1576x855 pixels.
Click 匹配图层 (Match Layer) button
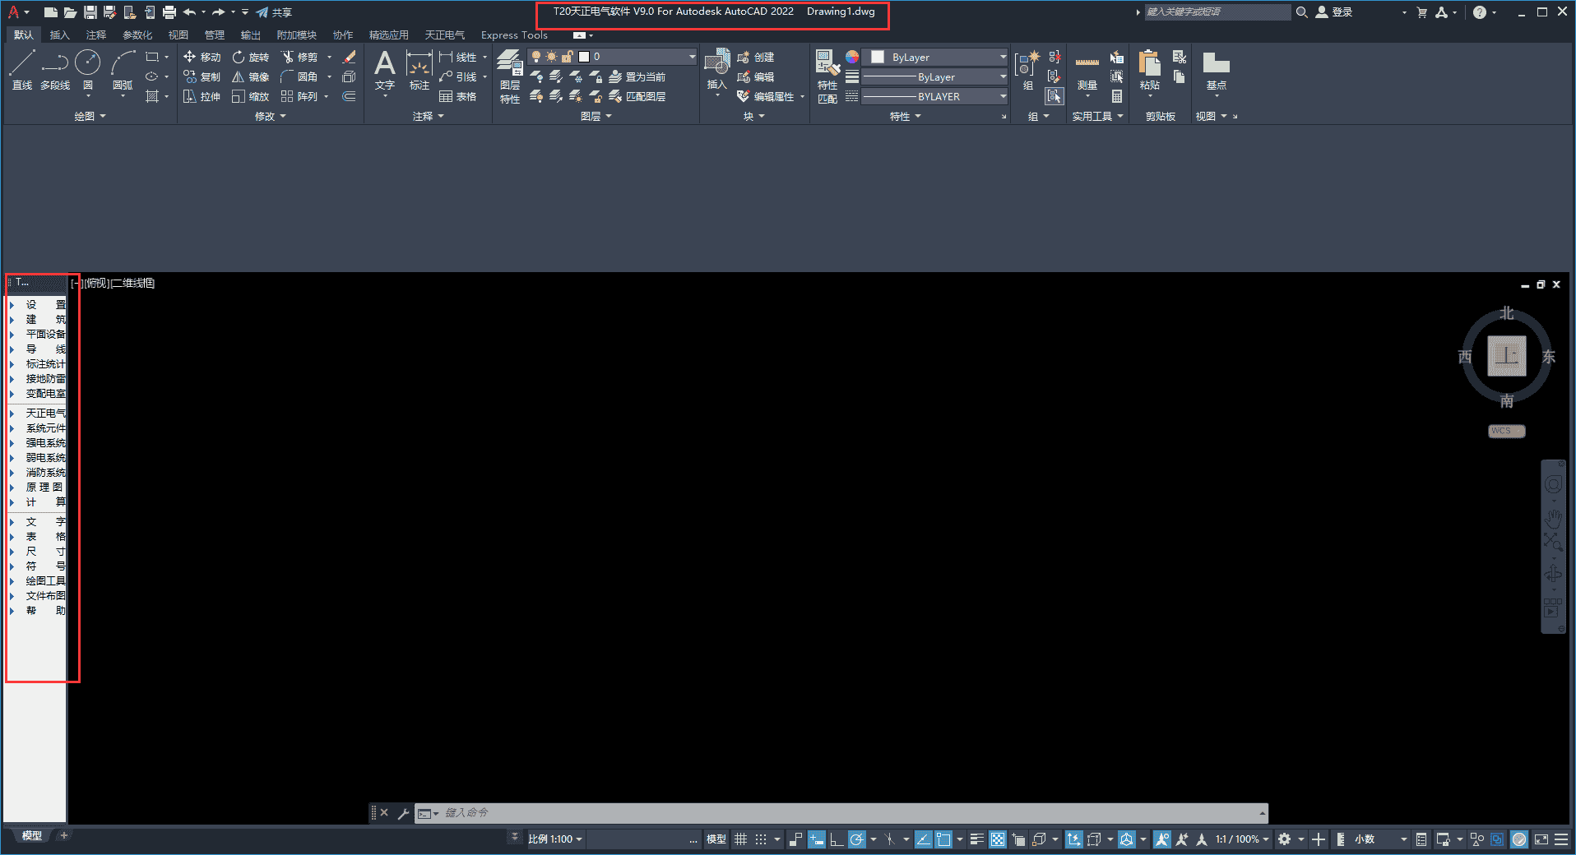[x=637, y=96]
